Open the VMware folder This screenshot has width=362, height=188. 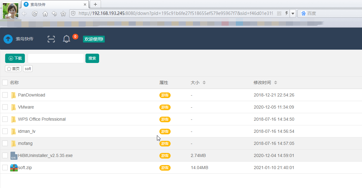point(26,107)
